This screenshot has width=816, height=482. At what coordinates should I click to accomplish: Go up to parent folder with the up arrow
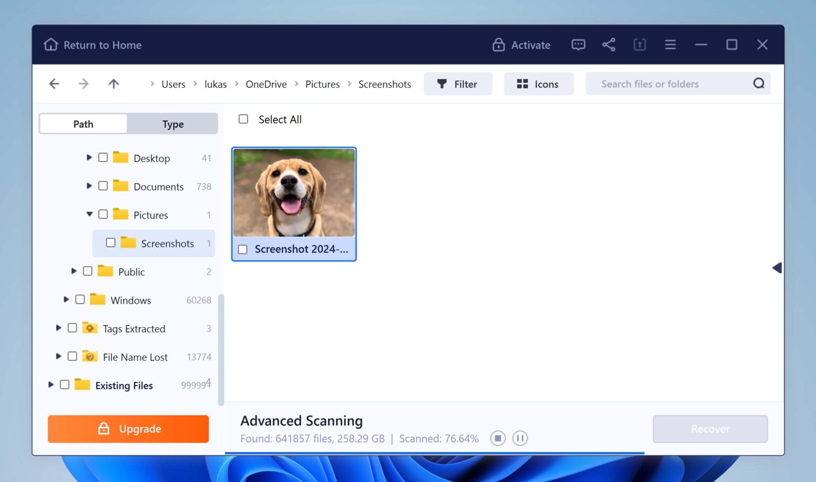114,83
